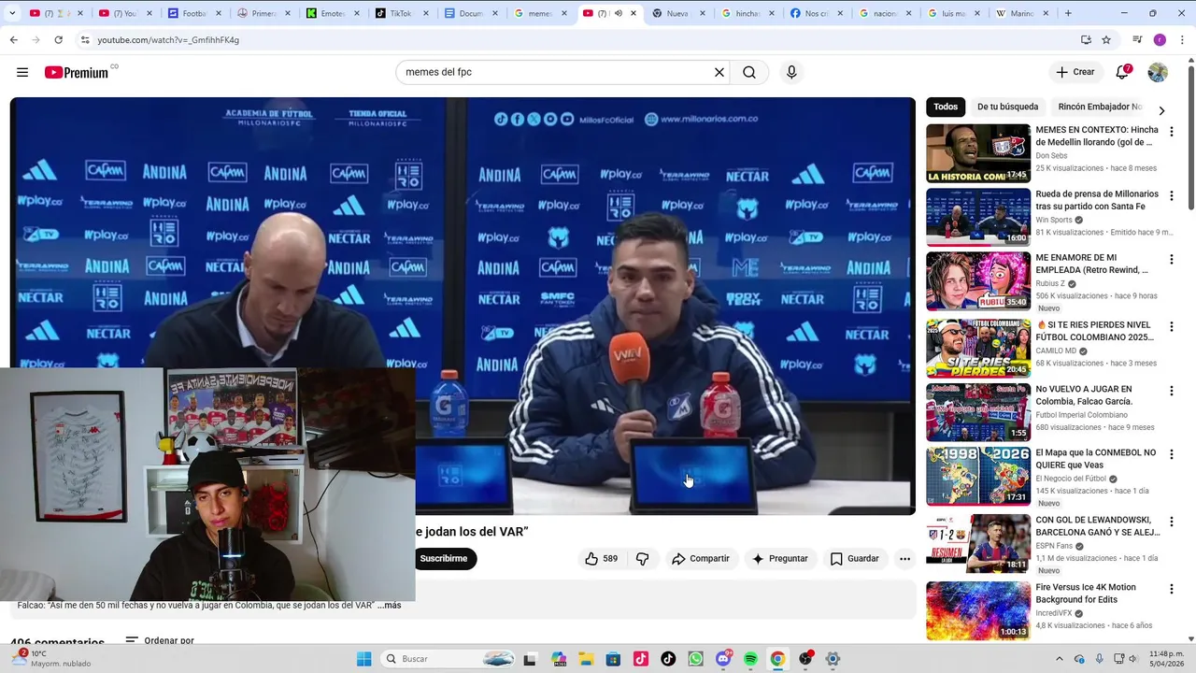Open the Chrome tab search dropdown
The height and width of the screenshot is (673, 1196).
[x=12, y=13]
